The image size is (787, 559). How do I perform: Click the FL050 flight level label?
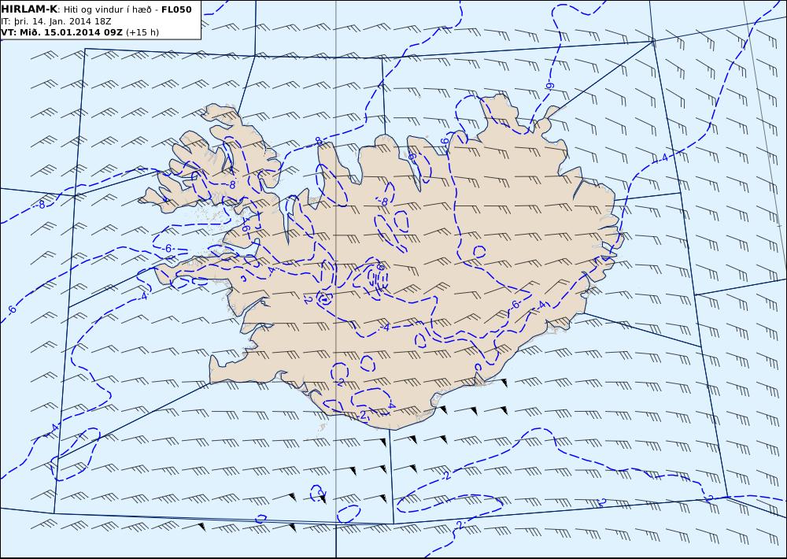tap(176, 9)
